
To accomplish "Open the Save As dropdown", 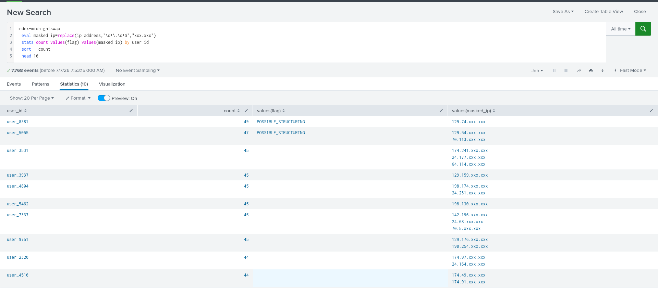I will pos(563,12).
